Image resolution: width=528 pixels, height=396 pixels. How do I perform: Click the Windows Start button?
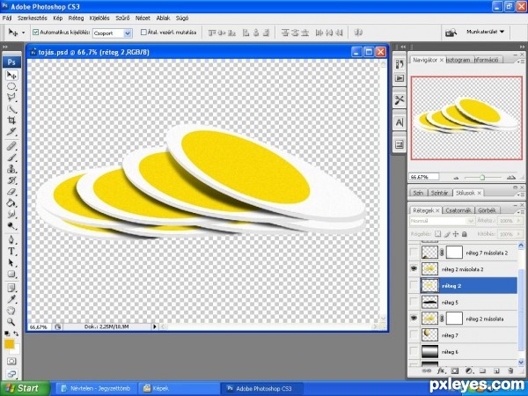click(26, 388)
